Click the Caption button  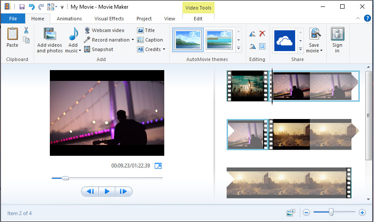coord(150,40)
